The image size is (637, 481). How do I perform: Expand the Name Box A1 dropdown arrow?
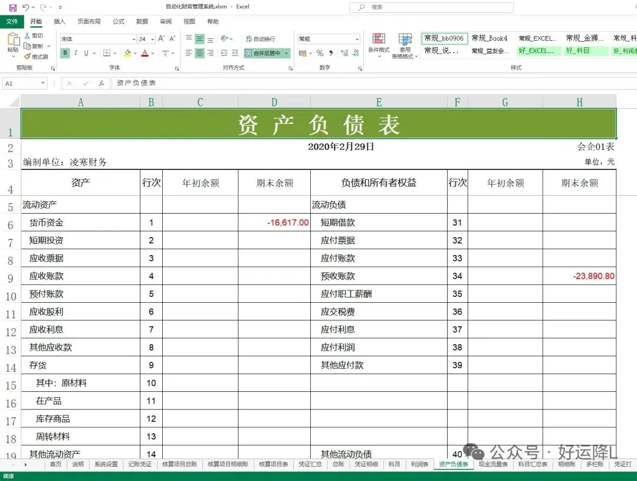[42, 83]
